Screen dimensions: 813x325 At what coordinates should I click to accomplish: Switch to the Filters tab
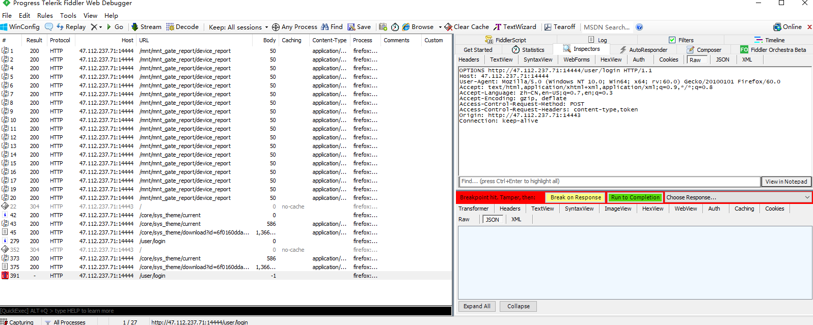pyautogui.click(x=681, y=40)
